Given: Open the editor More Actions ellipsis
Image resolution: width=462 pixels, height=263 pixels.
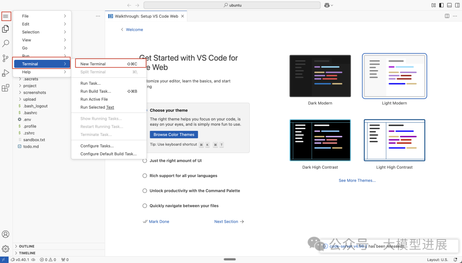Looking at the screenshot, I should click(x=455, y=16).
